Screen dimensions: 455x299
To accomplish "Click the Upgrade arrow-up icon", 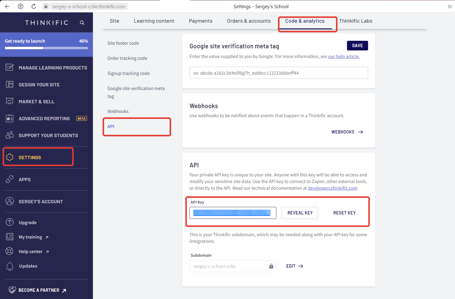I will point(10,222).
